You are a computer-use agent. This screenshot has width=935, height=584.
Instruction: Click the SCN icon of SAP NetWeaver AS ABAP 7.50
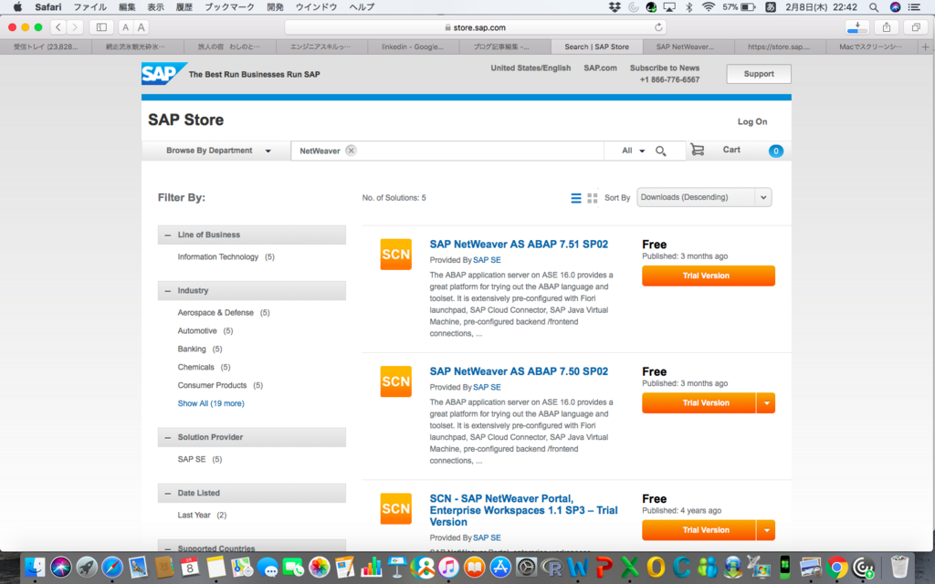(396, 381)
